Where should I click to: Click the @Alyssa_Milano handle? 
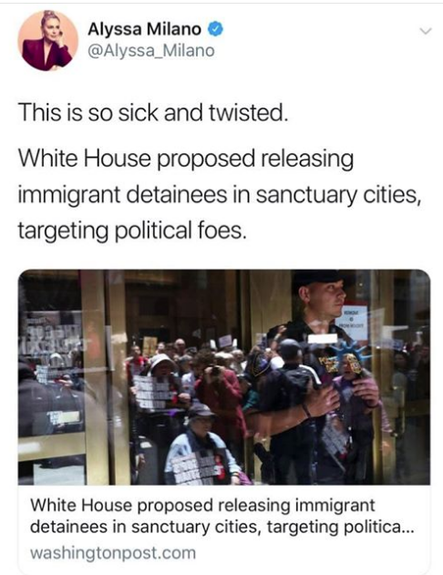151,51
